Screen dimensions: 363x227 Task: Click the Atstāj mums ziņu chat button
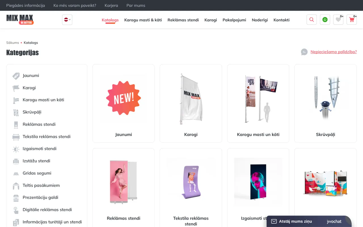[309, 221]
